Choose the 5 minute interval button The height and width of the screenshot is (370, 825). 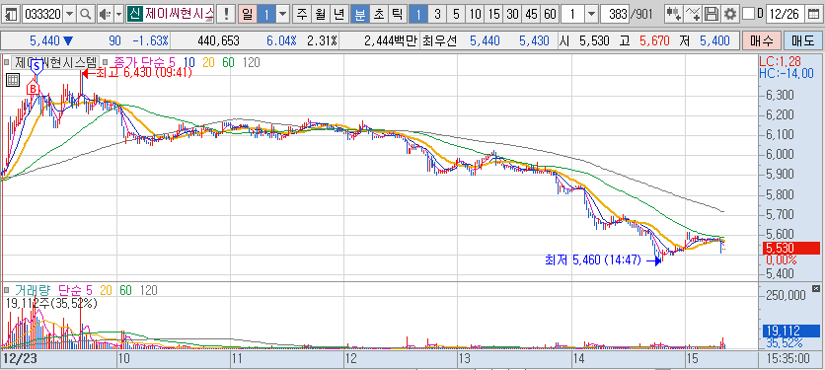tap(456, 14)
